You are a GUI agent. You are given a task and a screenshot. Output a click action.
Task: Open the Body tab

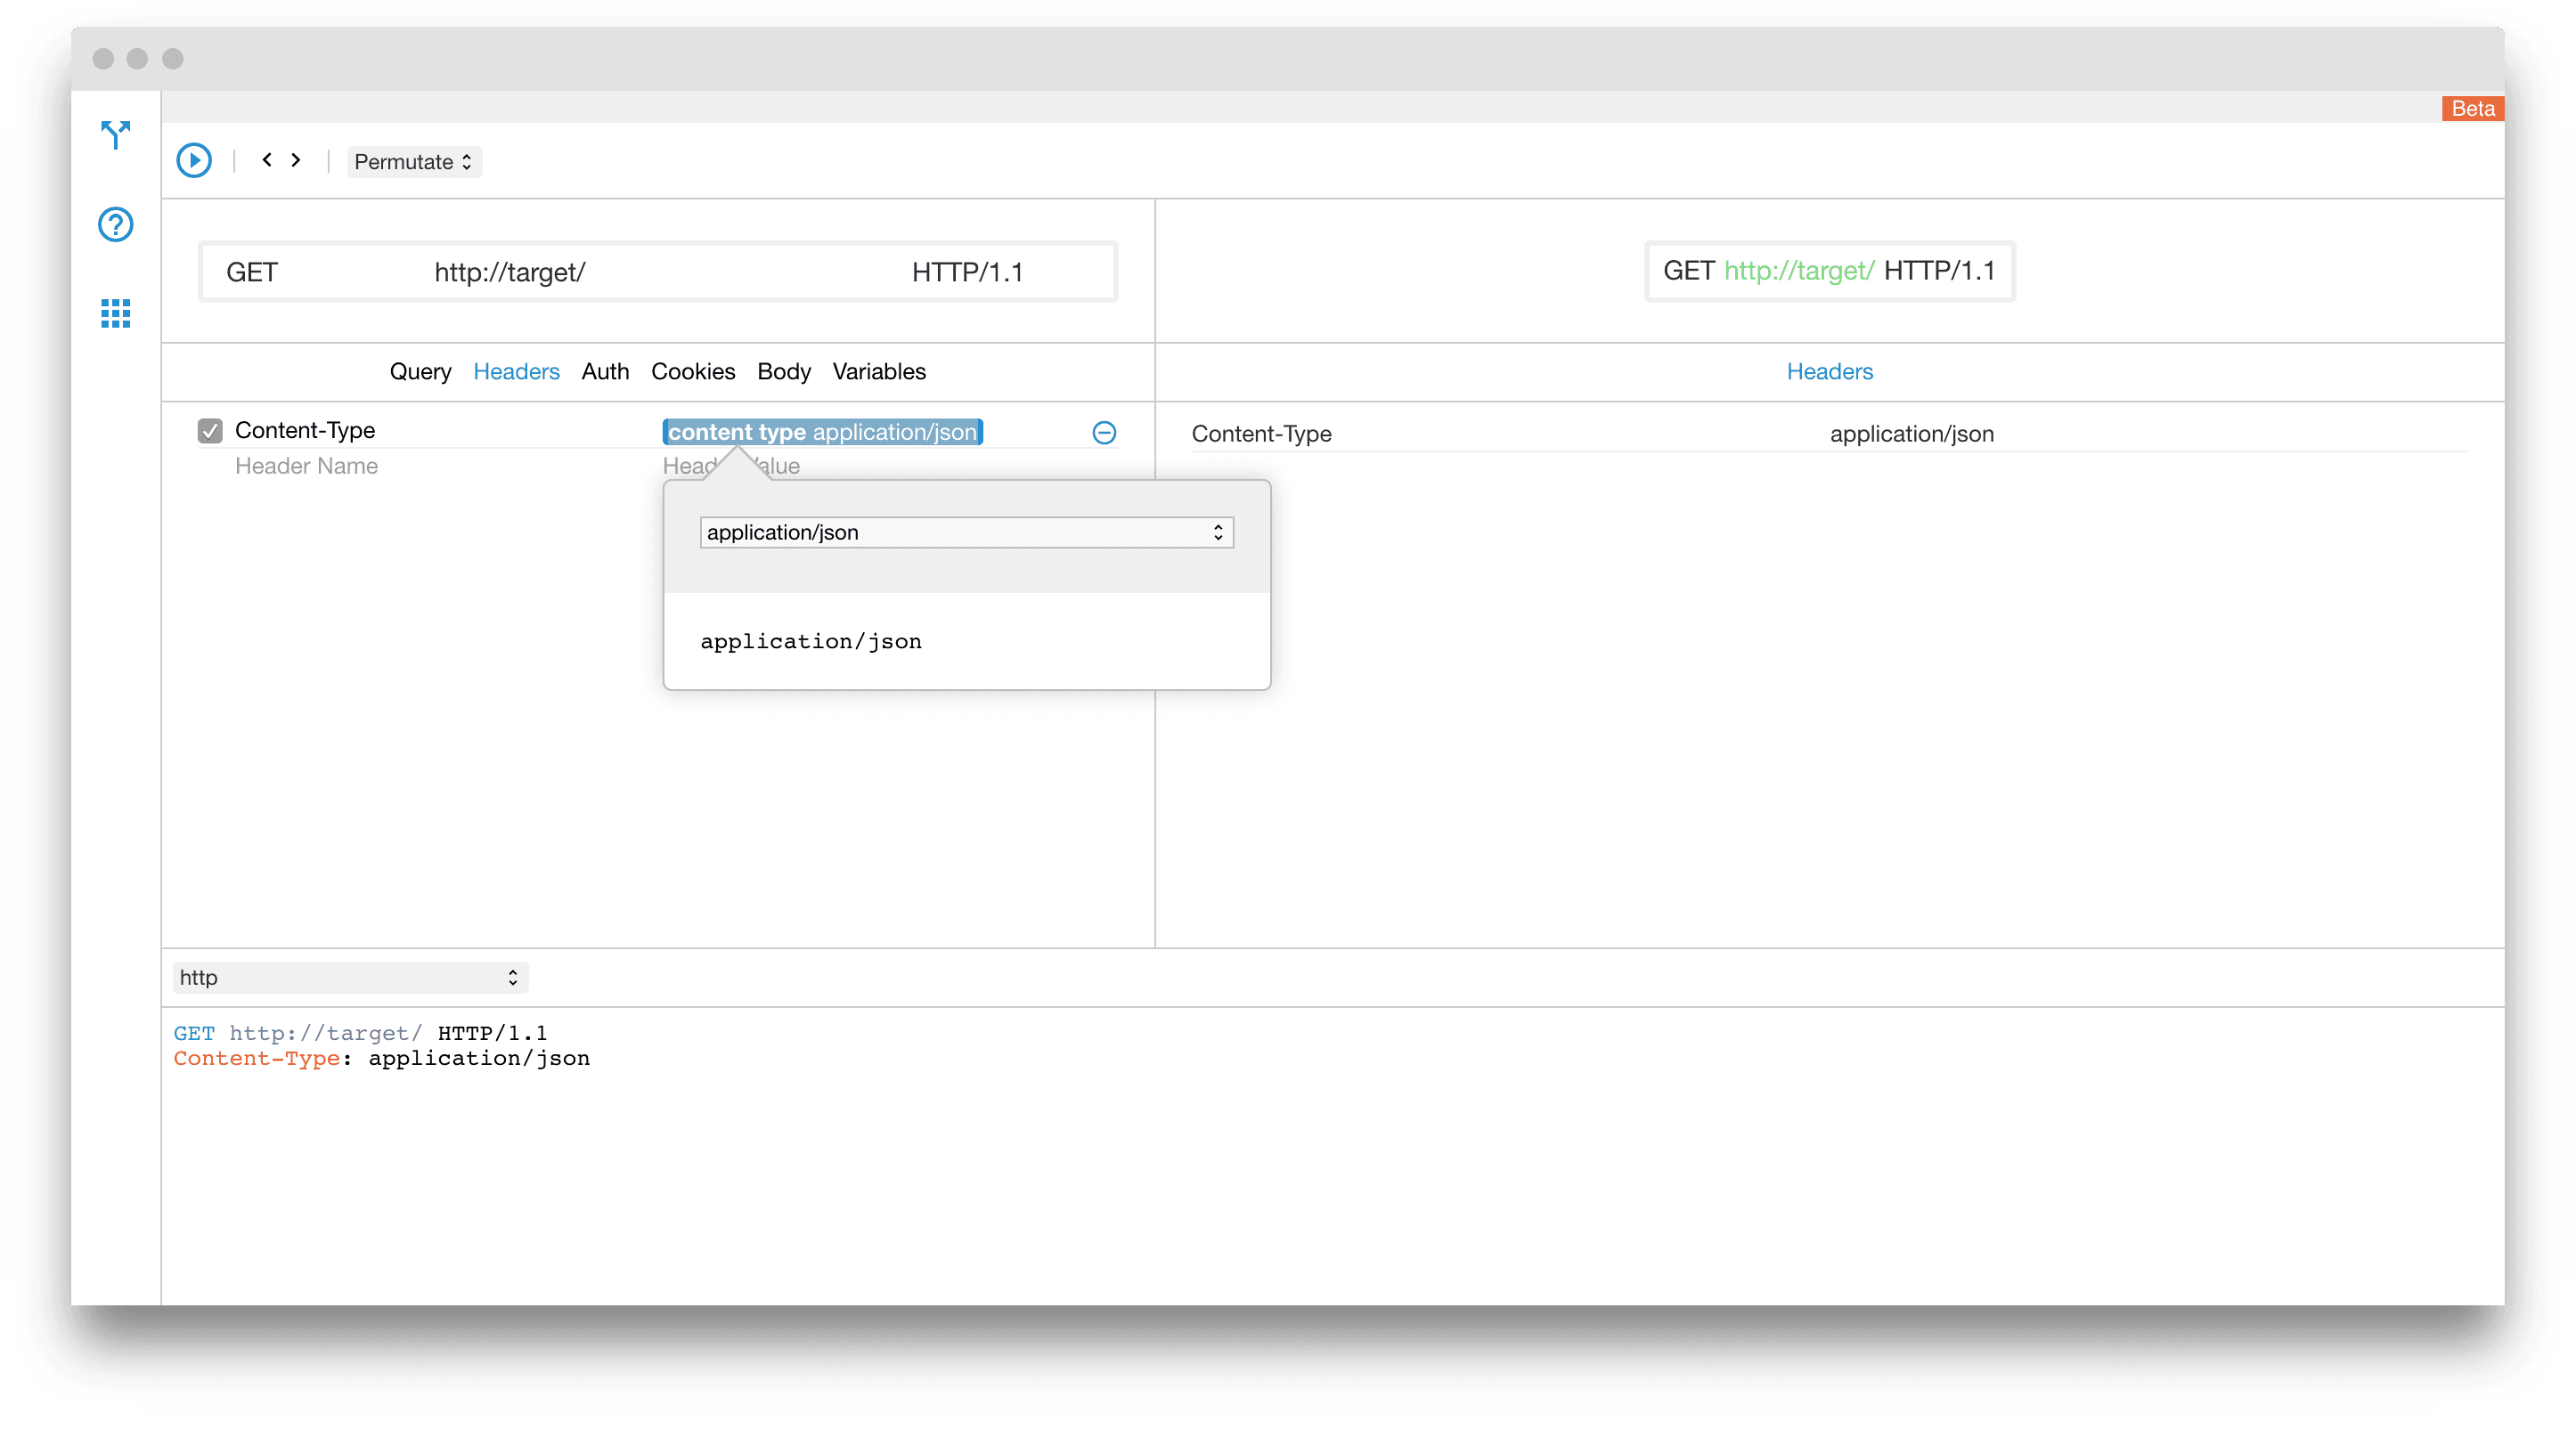coord(784,370)
